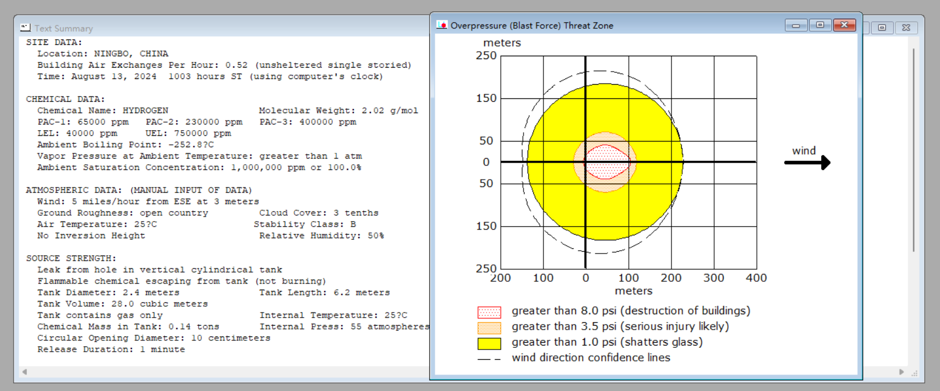940x391 pixels.
Task: Click Circular Opening Diameter: 10 centimeters line
Action: pyautogui.click(x=154, y=338)
